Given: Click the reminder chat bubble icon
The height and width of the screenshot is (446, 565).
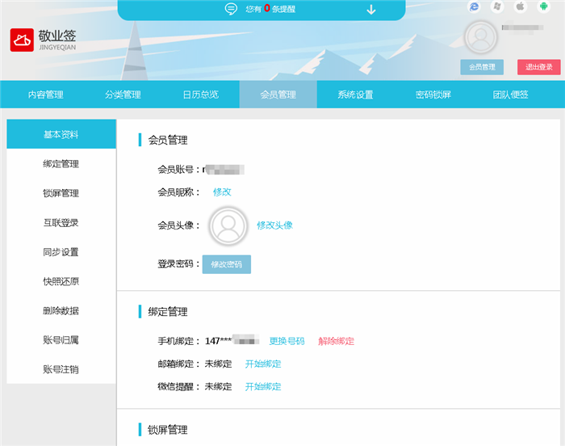Looking at the screenshot, I should [x=231, y=9].
